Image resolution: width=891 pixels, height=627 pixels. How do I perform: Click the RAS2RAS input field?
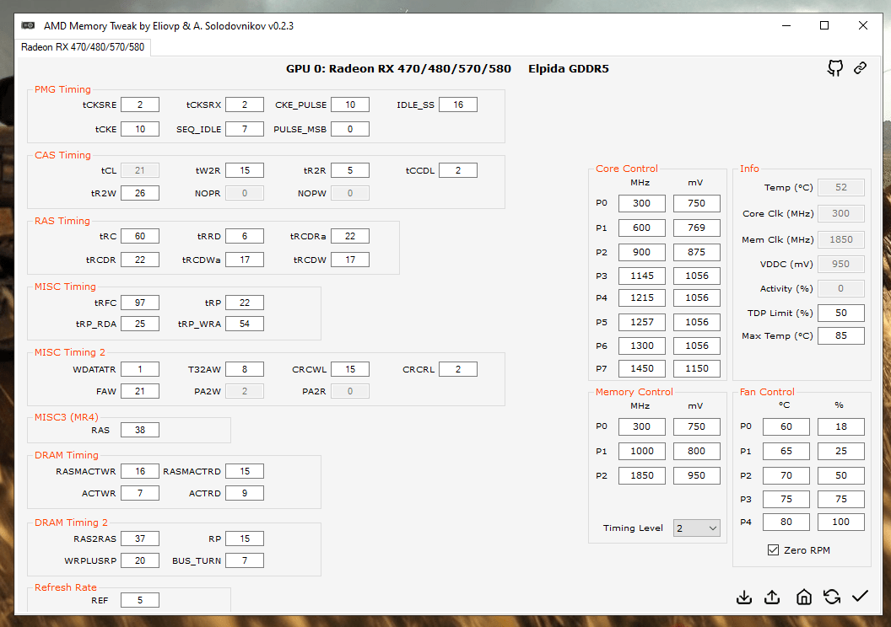pos(140,539)
